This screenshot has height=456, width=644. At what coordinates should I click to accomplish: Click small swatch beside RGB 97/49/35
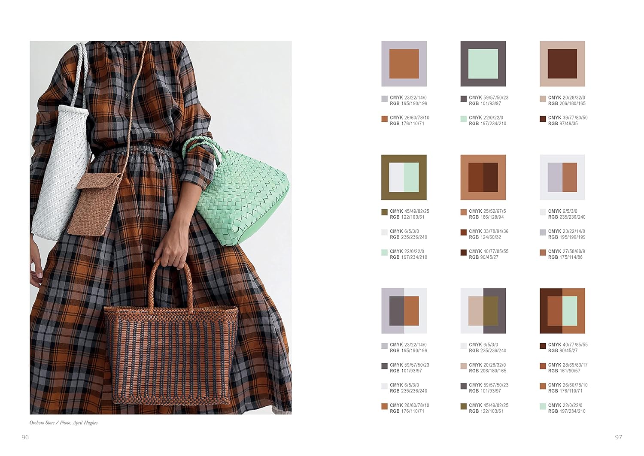click(x=543, y=119)
